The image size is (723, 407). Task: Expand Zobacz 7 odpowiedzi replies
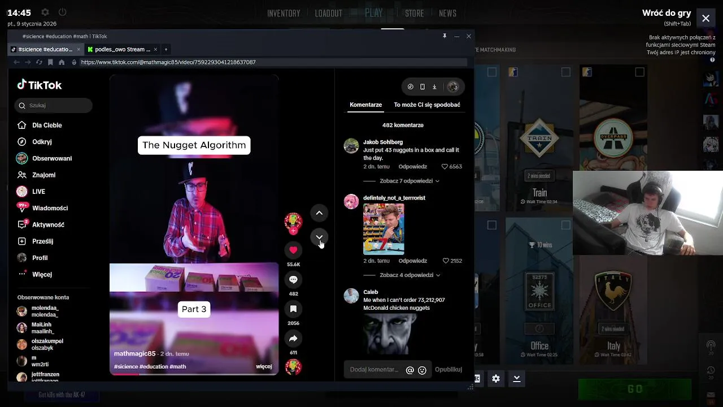pos(409,181)
